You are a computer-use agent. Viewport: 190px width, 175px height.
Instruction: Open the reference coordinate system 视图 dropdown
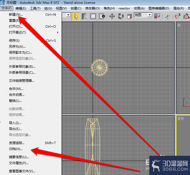[x=143, y=15]
